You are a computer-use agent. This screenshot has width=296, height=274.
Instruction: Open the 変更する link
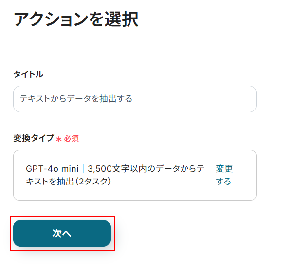coord(224,175)
